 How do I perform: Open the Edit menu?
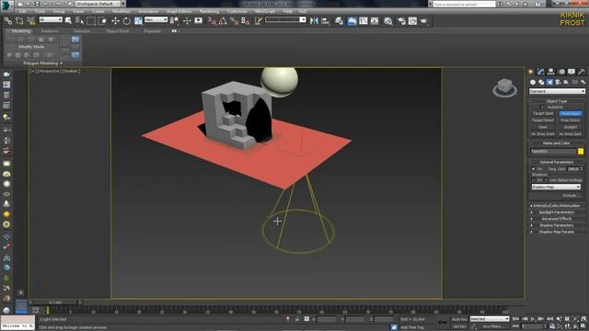(x=22, y=11)
